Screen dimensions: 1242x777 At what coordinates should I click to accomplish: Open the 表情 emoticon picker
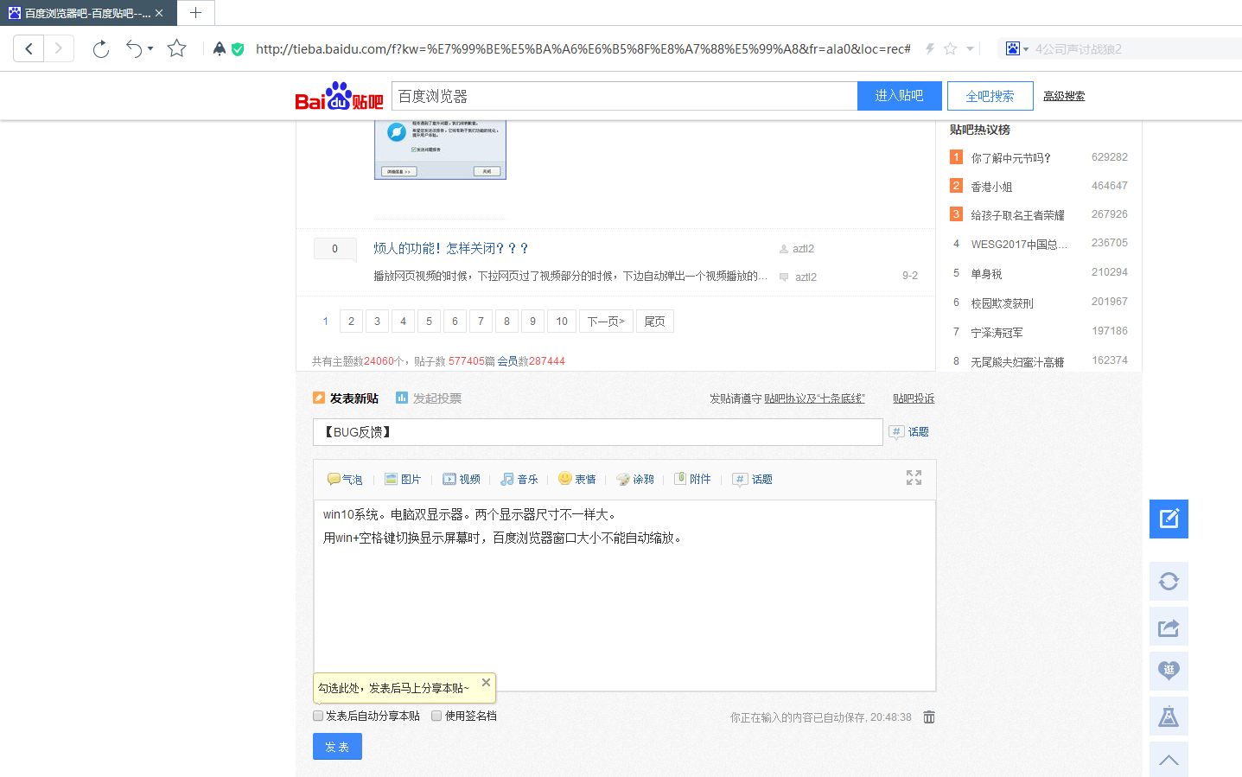tap(577, 479)
